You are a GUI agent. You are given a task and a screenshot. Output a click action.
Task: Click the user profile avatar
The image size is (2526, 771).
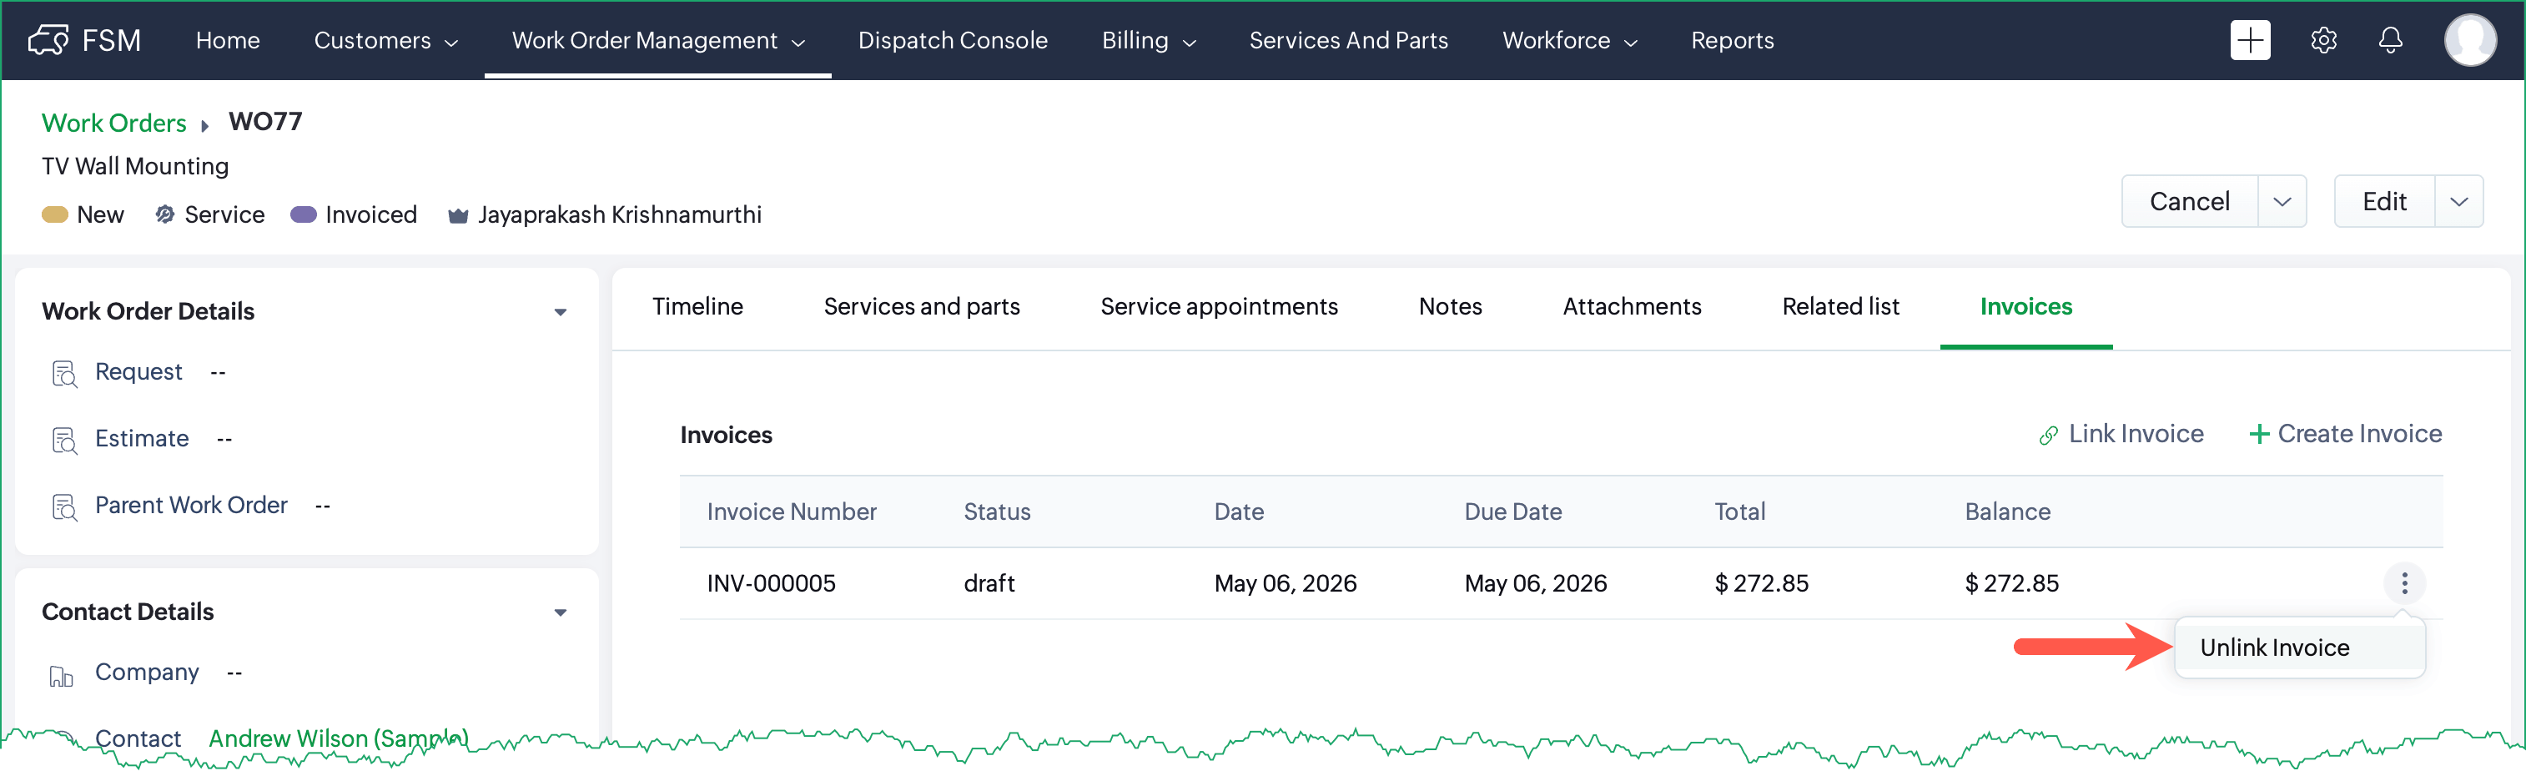pos(2469,40)
